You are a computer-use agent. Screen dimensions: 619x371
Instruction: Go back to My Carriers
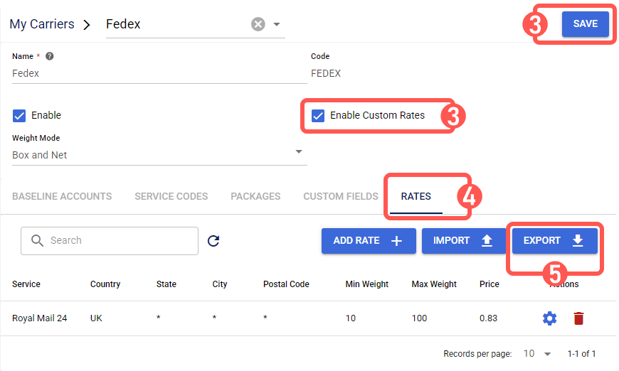click(42, 24)
